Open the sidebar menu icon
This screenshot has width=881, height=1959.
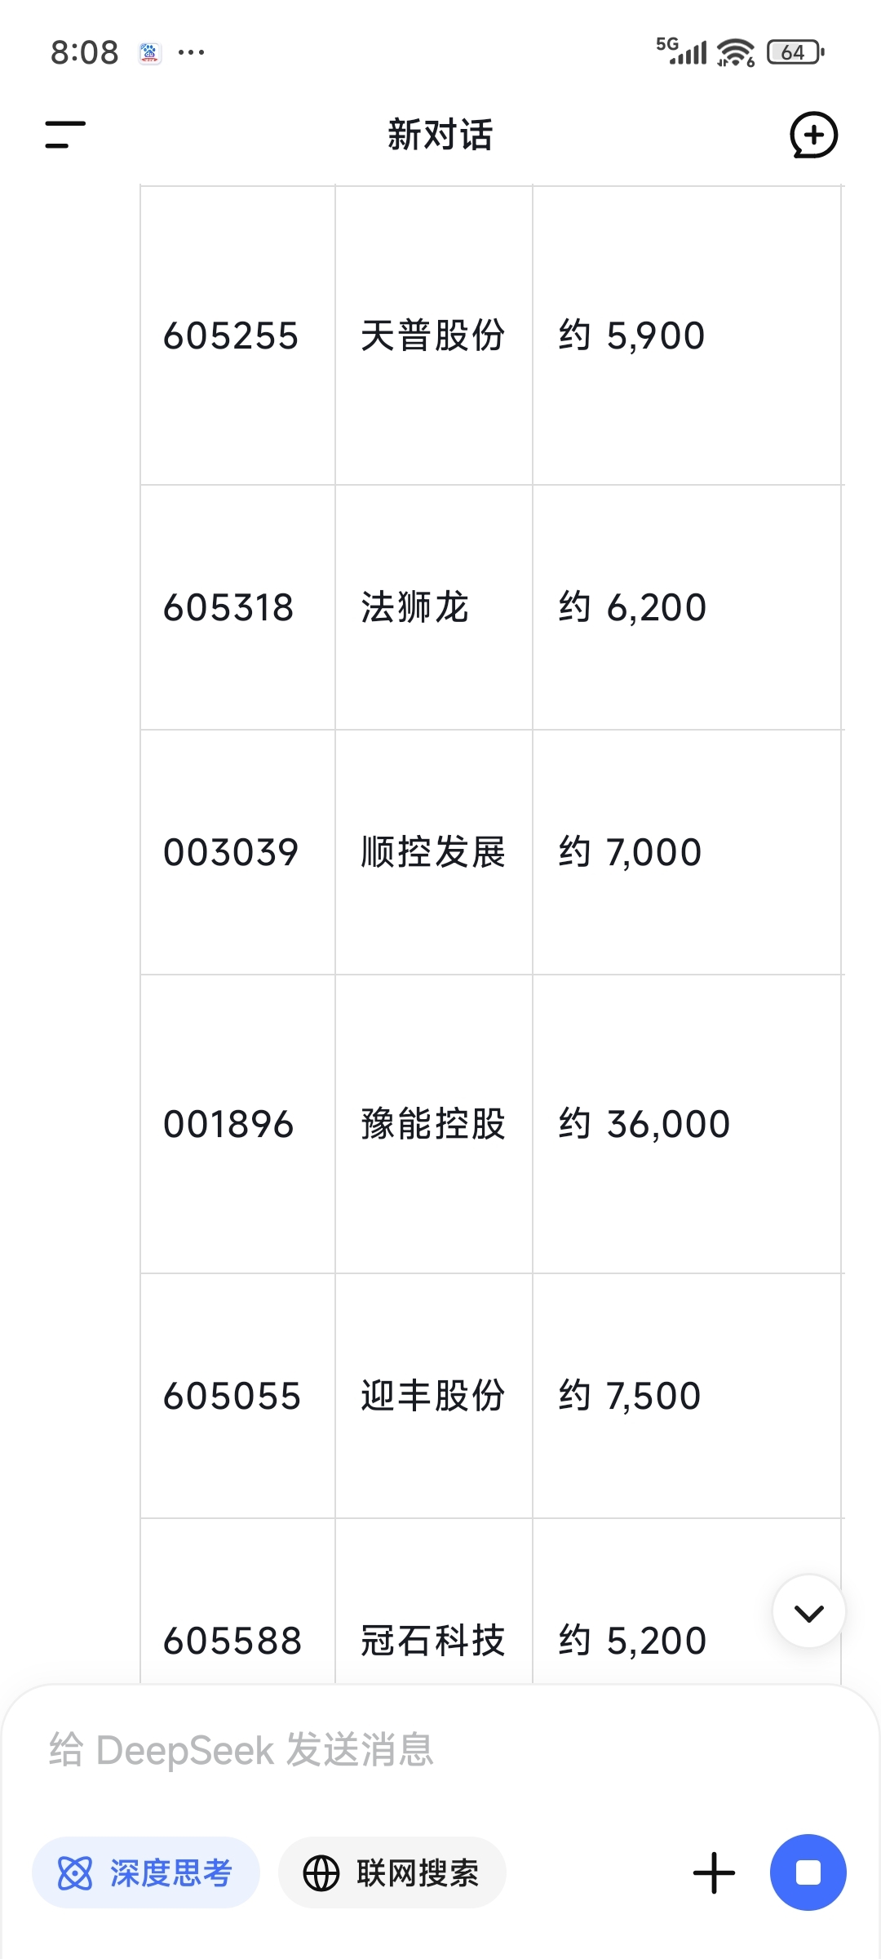coord(65,135)
